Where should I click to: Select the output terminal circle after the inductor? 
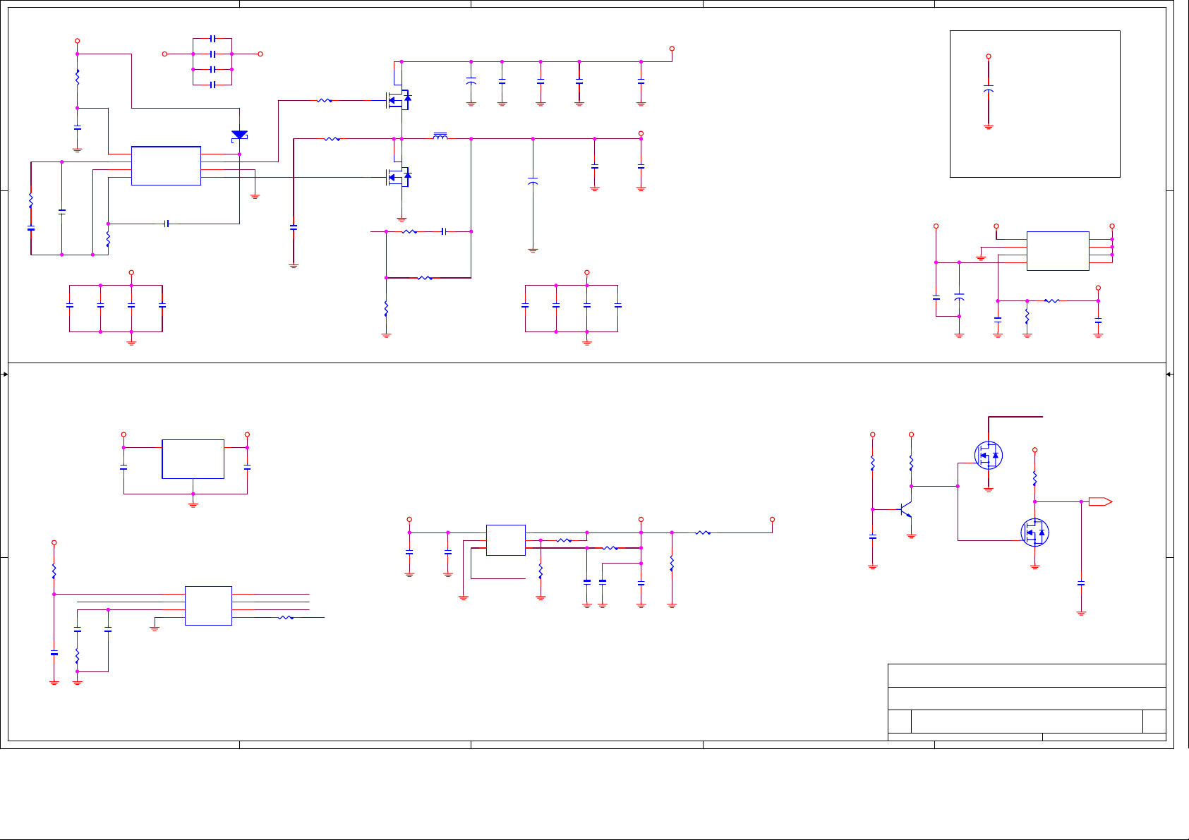pyautogui.click(x=641, y=133)
